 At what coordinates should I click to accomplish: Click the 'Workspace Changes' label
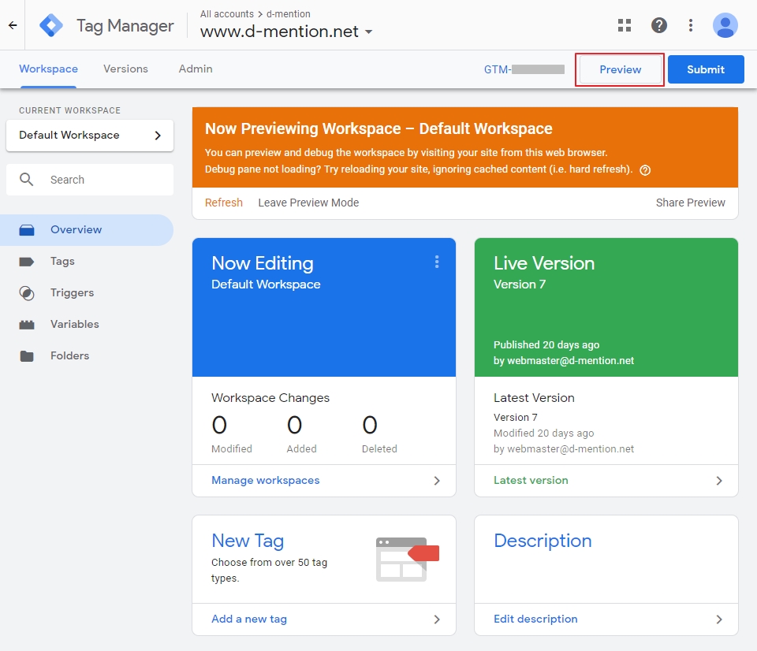(x=270, y=398)
